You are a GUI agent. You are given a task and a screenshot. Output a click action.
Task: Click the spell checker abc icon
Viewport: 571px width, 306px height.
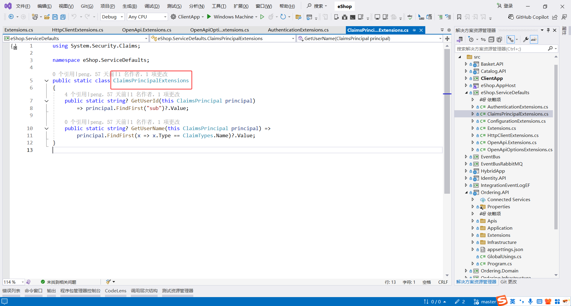click(x=410, y=17)
